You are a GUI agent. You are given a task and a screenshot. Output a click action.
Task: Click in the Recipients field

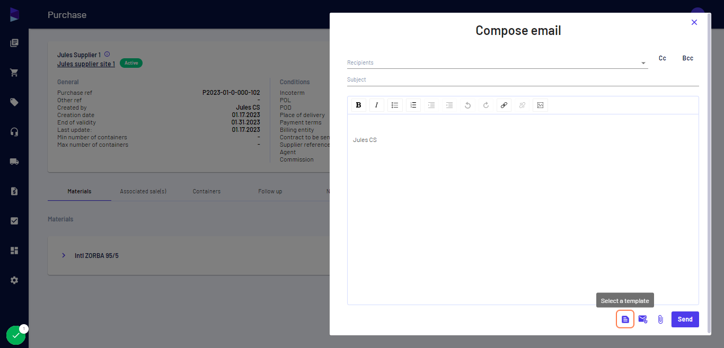(497, 63)
